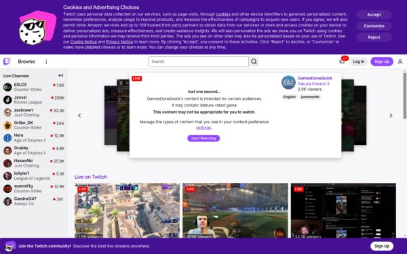The width and height of the screenshot is (407, 254).
Task: Click the cookie mascot image
Action: (37, 28)
